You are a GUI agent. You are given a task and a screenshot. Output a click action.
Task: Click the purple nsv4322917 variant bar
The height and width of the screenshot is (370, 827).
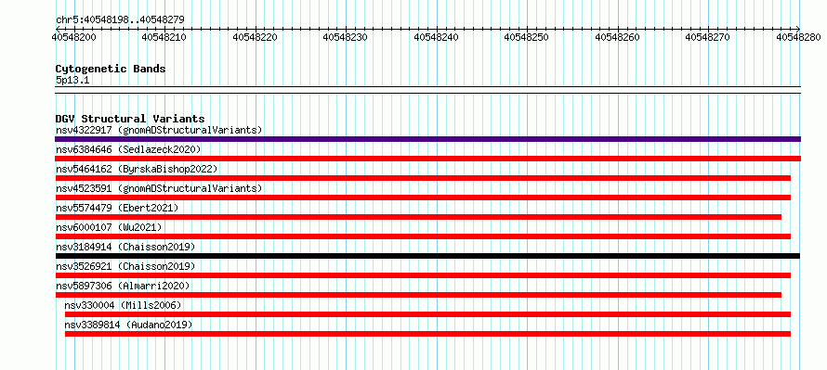pyautogui.click(x=427, y=139)
